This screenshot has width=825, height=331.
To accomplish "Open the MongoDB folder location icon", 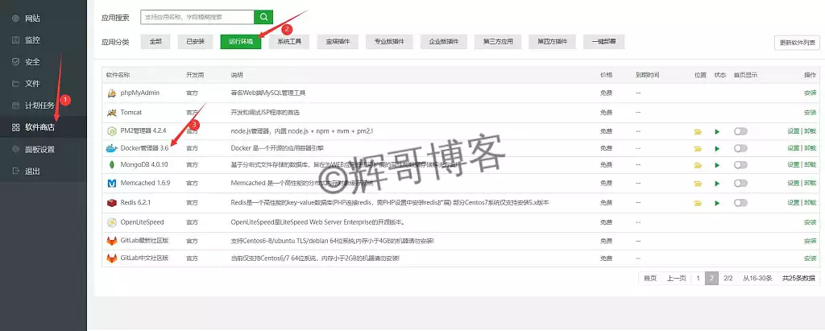I will [698, 165].
